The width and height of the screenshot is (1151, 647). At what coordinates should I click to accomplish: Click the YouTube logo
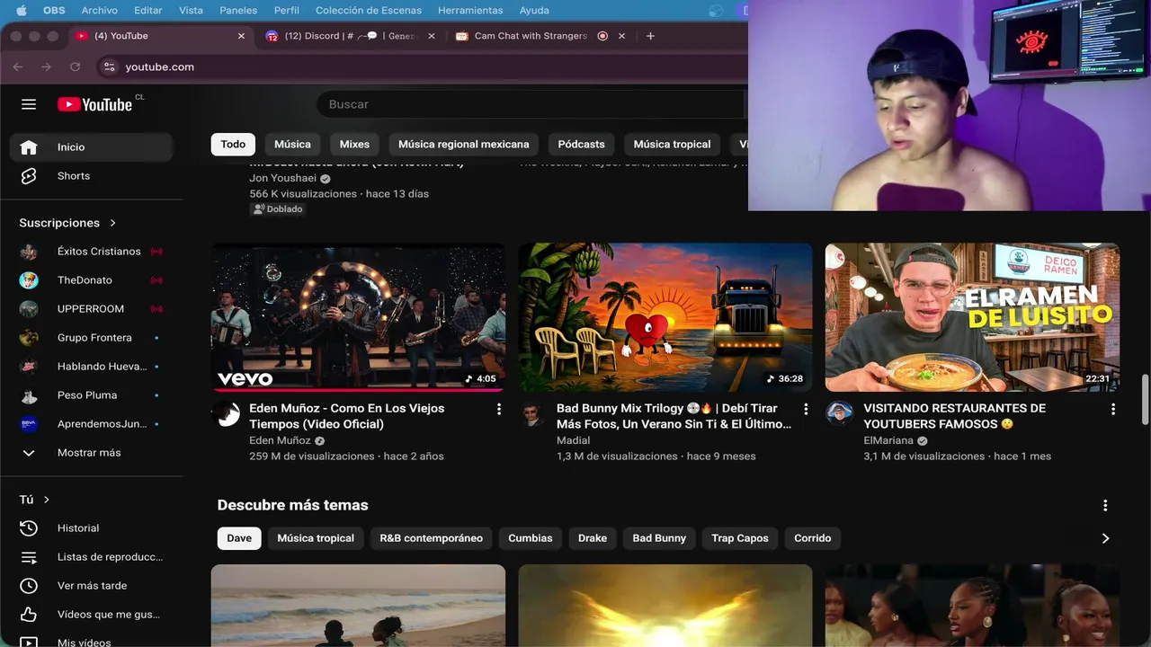tap(95, 104)
